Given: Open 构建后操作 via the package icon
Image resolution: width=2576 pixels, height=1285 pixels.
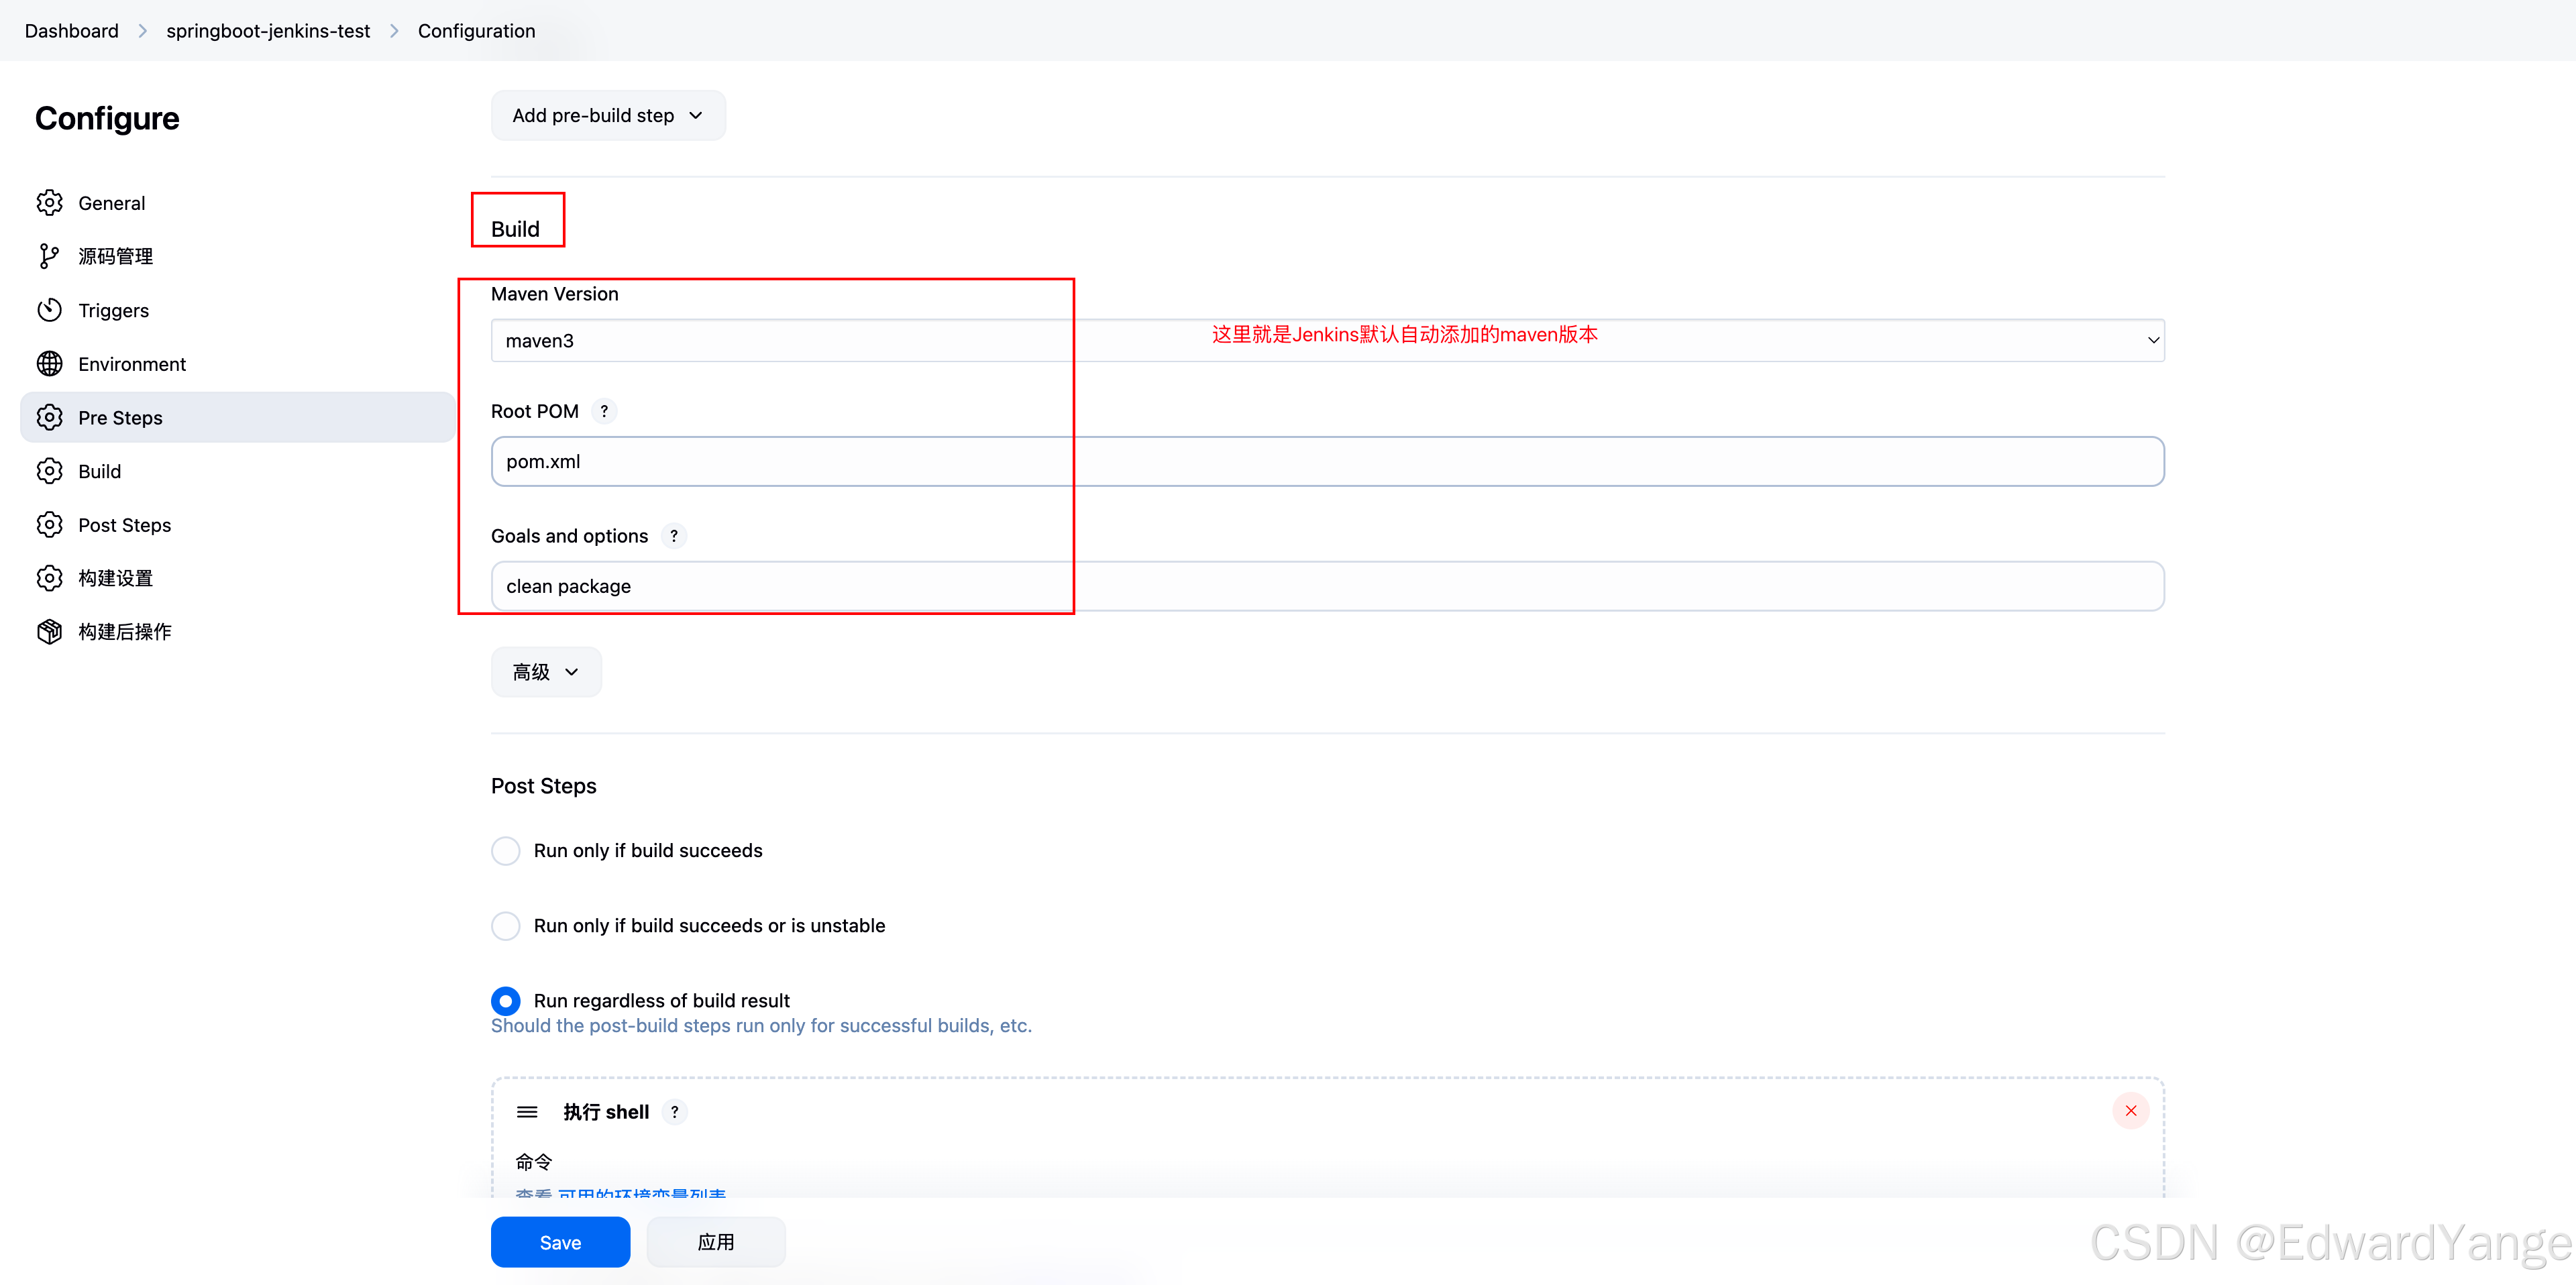Looking at the screenshot, I should point(50,631).
